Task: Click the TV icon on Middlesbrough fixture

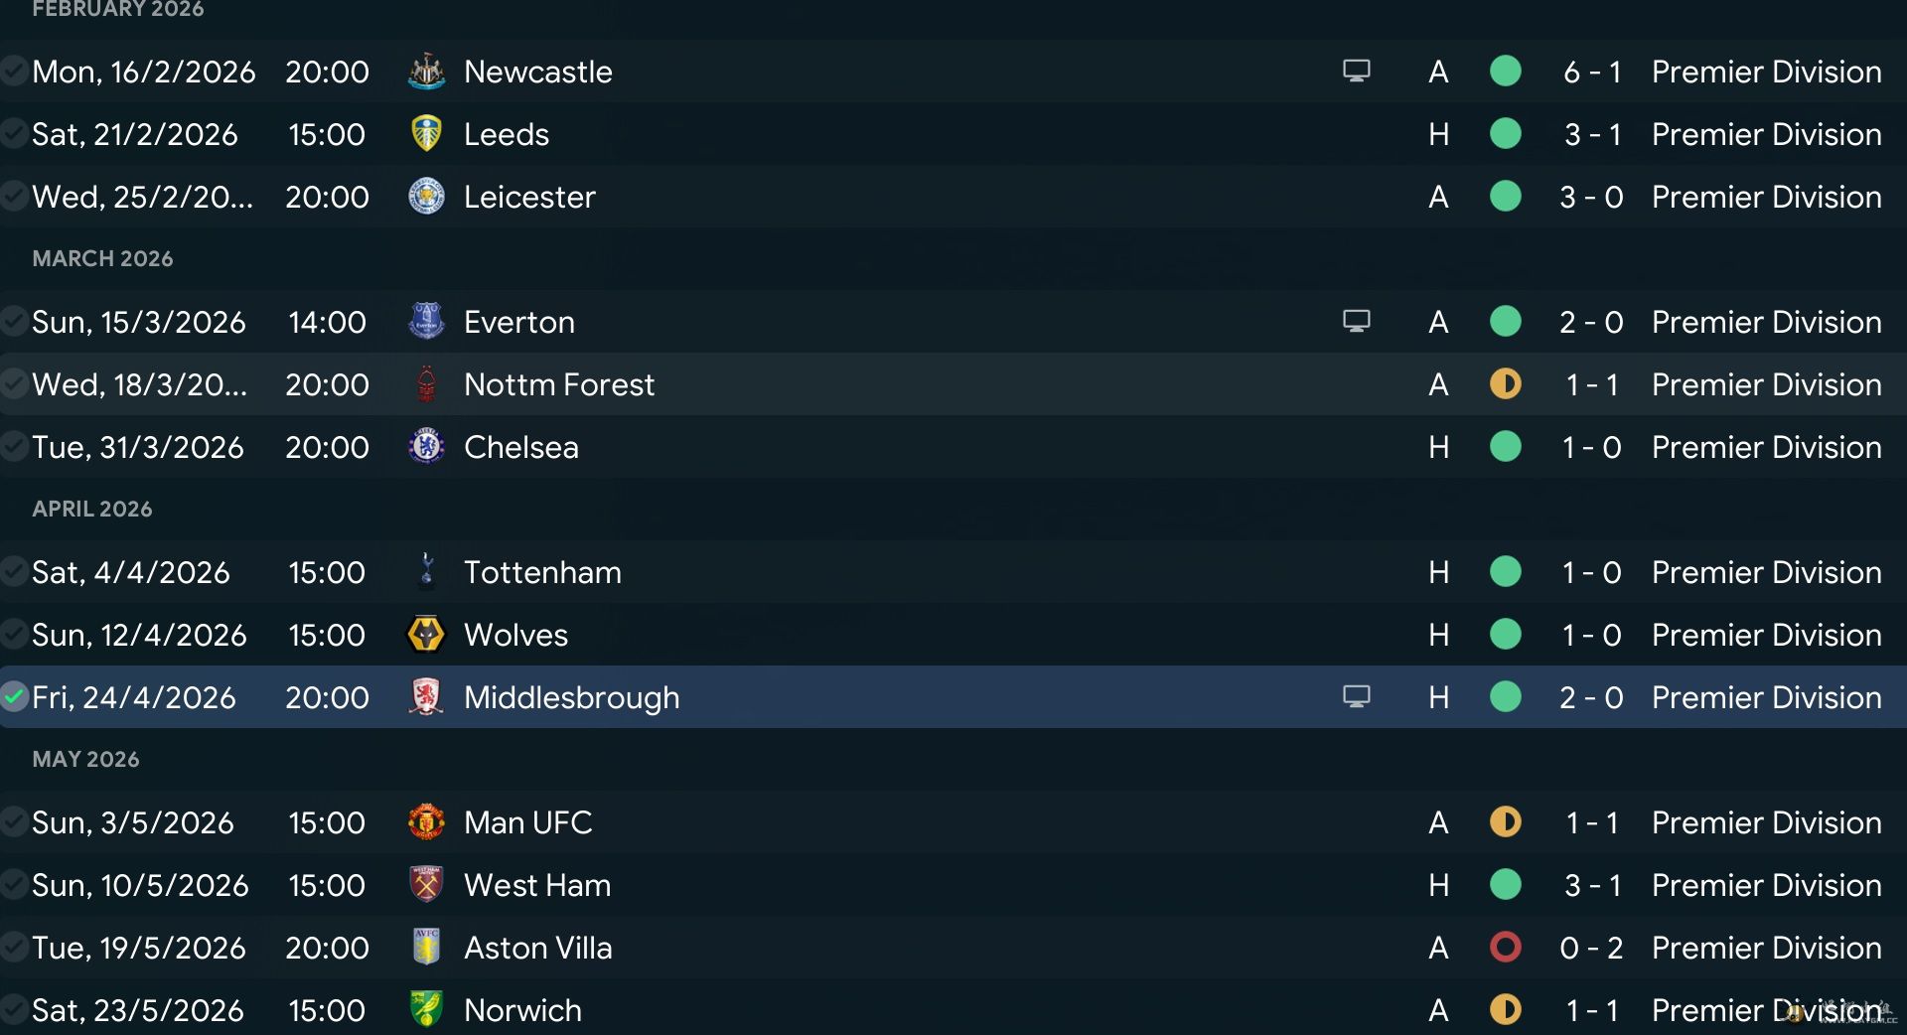Action: point(1356,697)
